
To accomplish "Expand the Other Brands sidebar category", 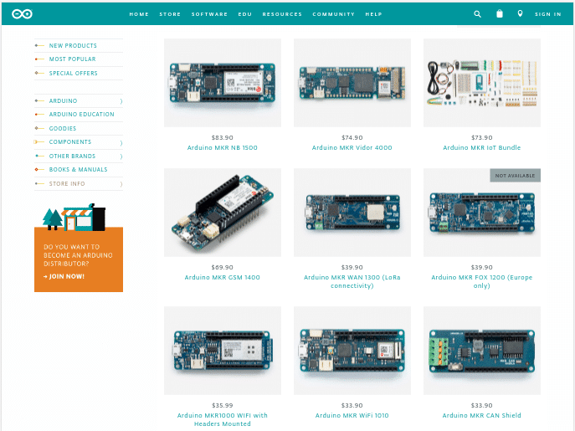I will (121, 156).
